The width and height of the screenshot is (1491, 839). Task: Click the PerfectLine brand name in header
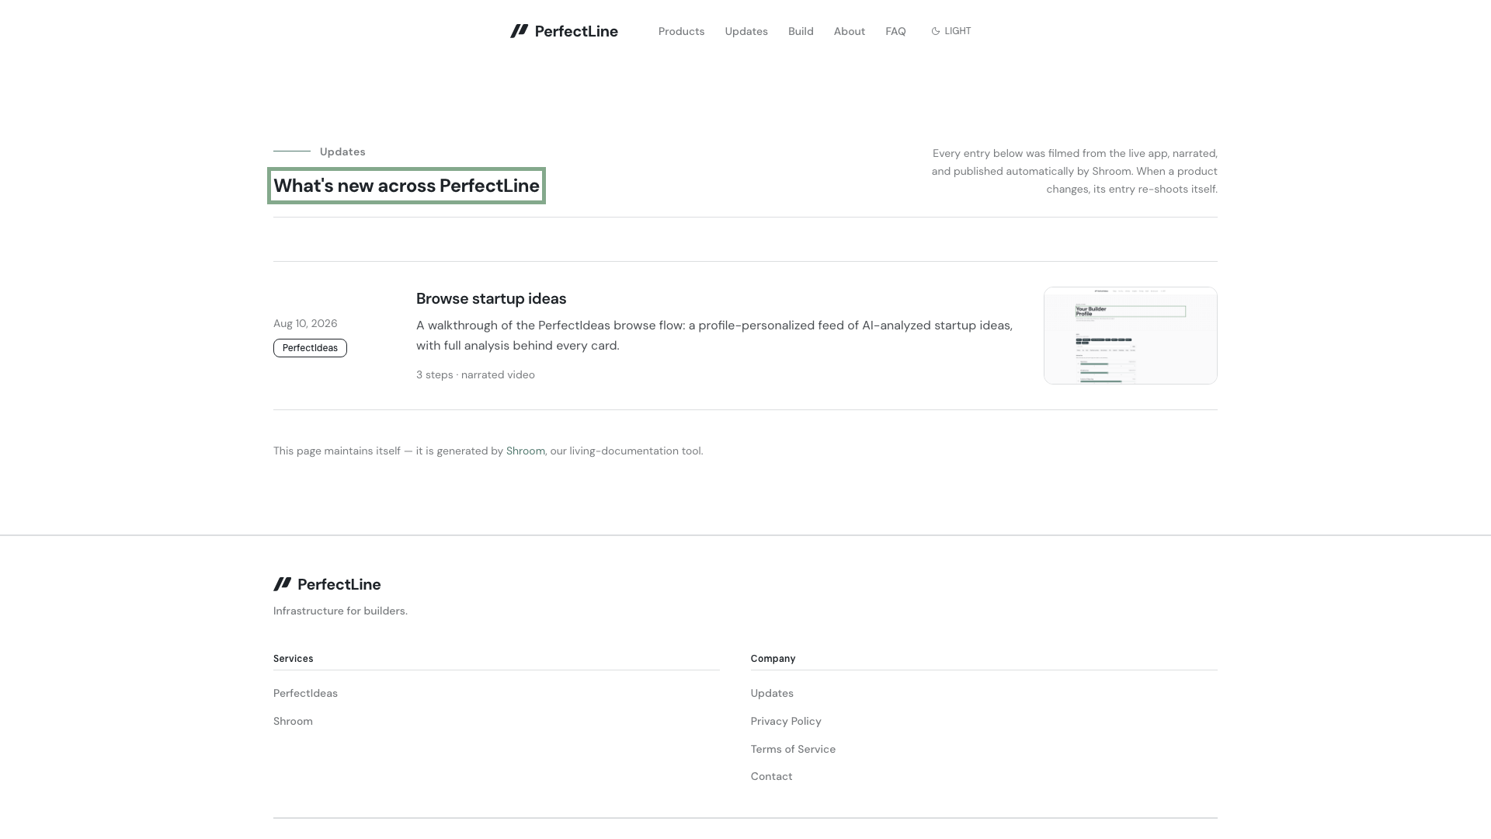coord(576,31)
